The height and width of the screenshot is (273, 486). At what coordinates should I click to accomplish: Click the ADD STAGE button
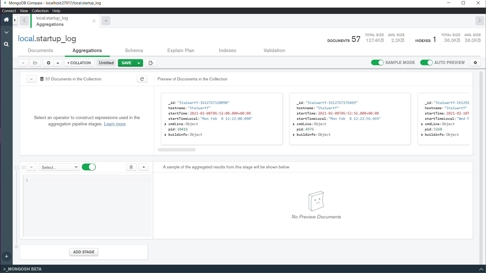(84, 252)
